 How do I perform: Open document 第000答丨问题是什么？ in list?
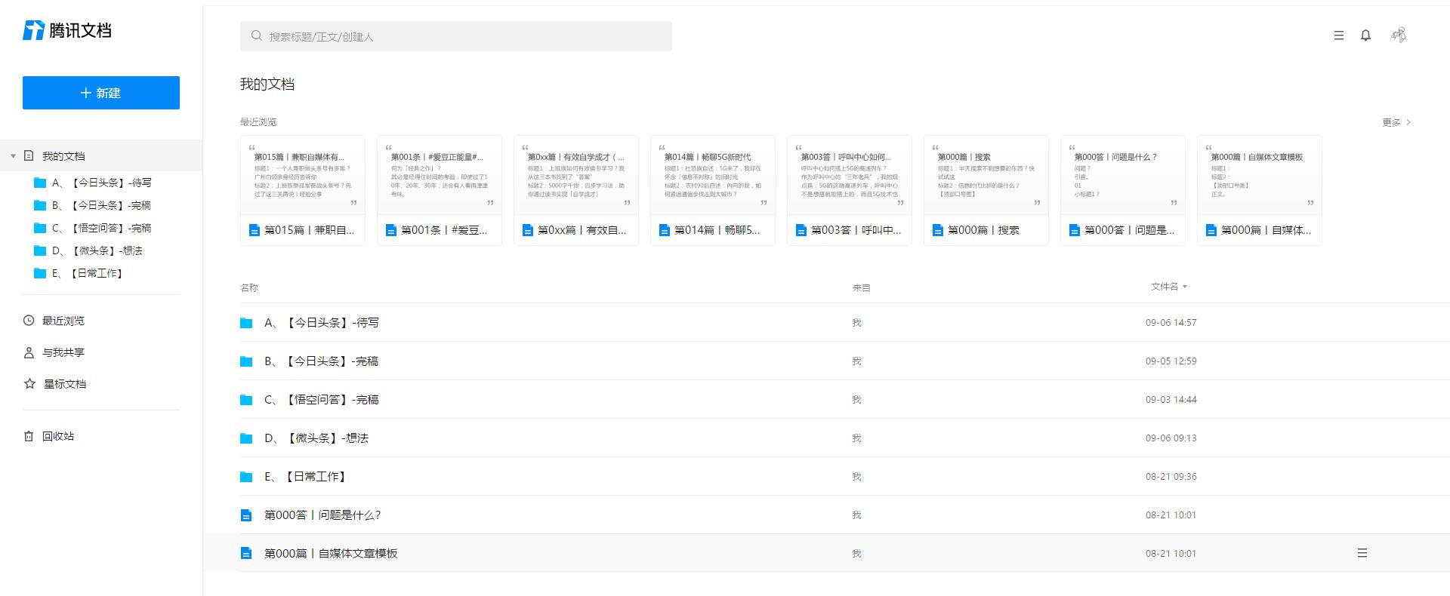point(322,515)
